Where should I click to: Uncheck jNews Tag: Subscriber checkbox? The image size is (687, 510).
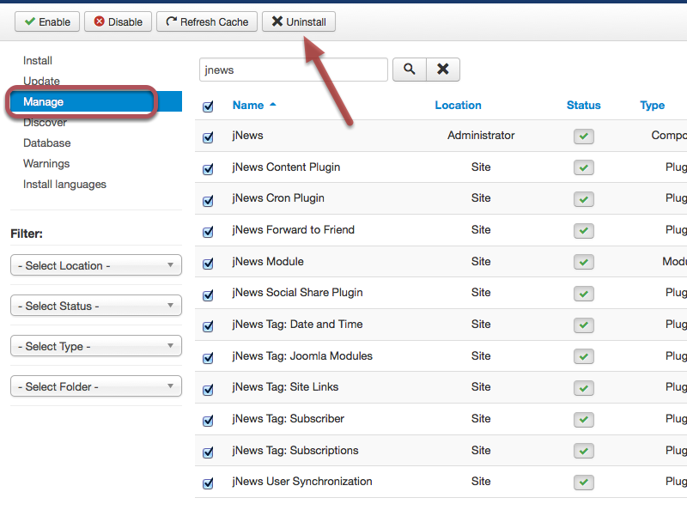coord(208,420)
